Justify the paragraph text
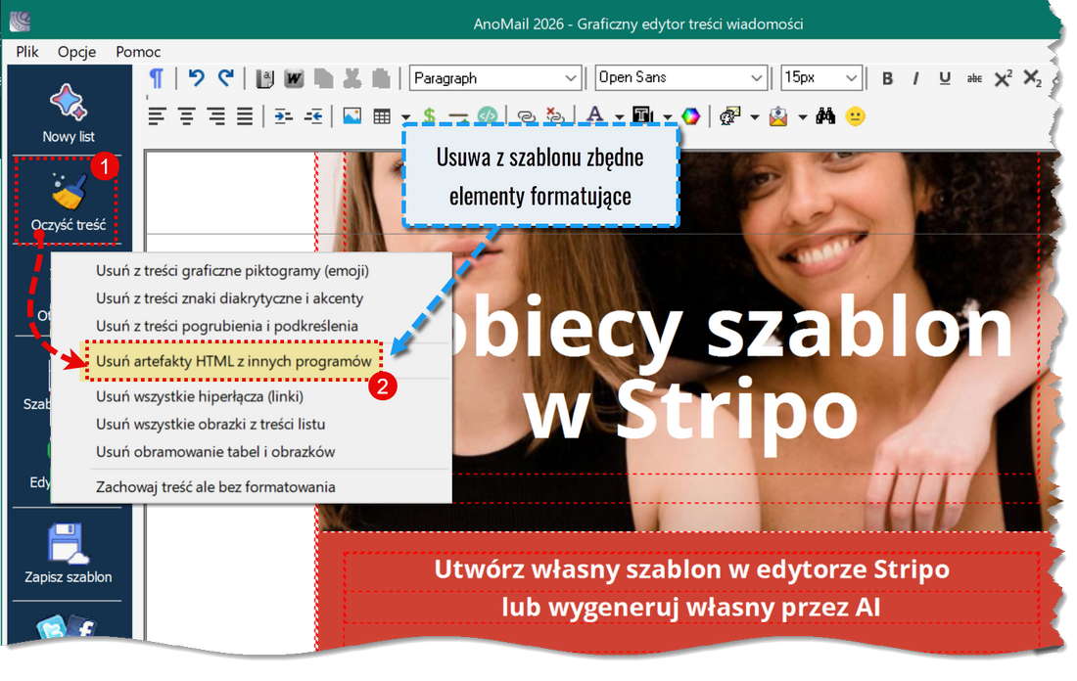Viewport: 1077px width, 681px height. (x=245, y=116)
